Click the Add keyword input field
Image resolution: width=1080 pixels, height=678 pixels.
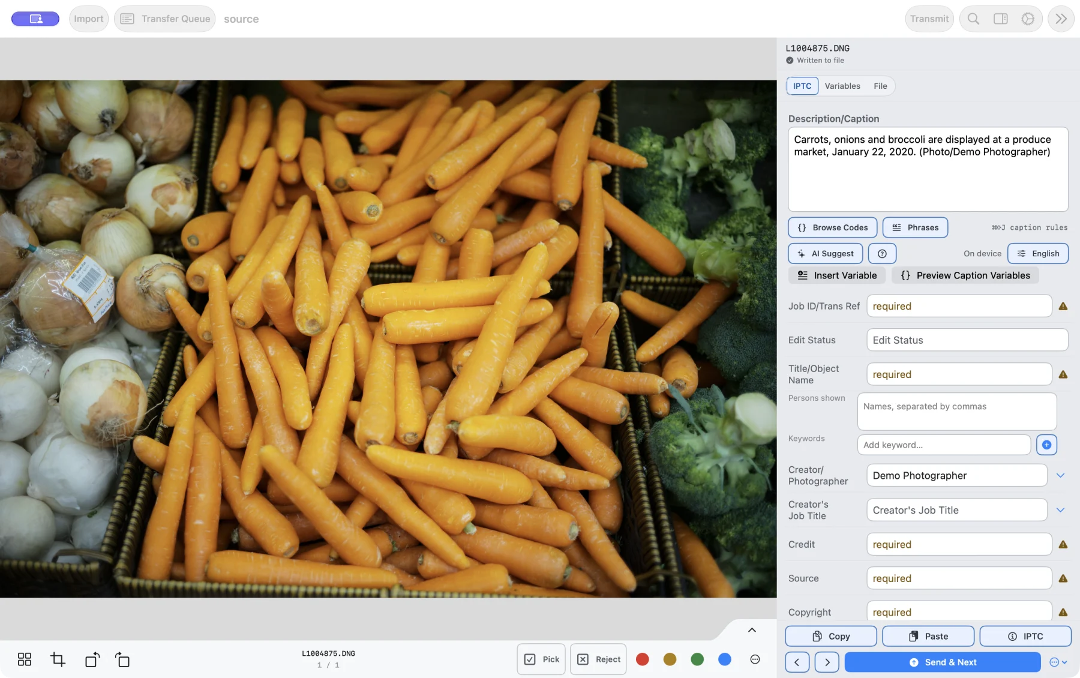pyautogui.click(x=944, y=445)
